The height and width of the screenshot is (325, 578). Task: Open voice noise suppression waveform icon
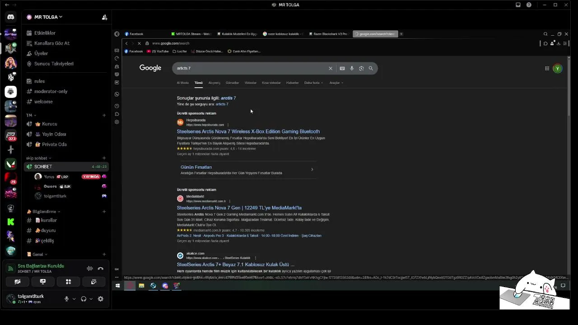[x=90, y=269]
